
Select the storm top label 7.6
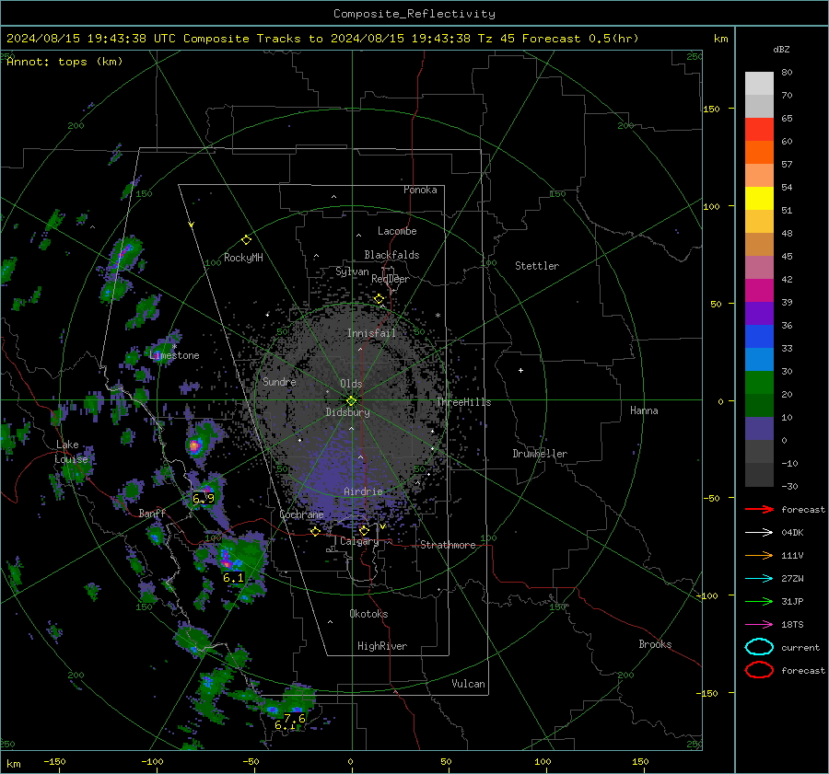coord(295,718)
